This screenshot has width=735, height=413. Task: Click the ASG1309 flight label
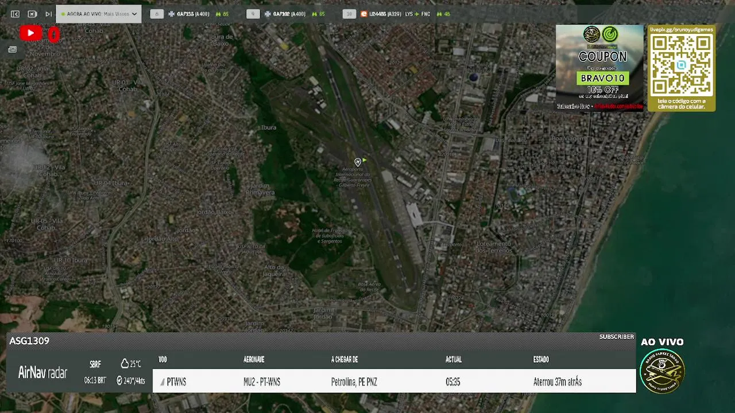(29, 341)
